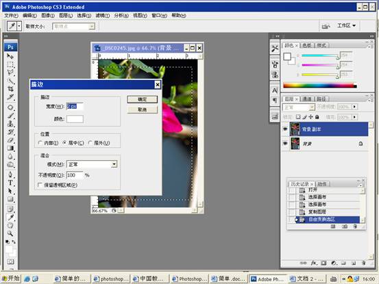Select the Move tool

10,56
